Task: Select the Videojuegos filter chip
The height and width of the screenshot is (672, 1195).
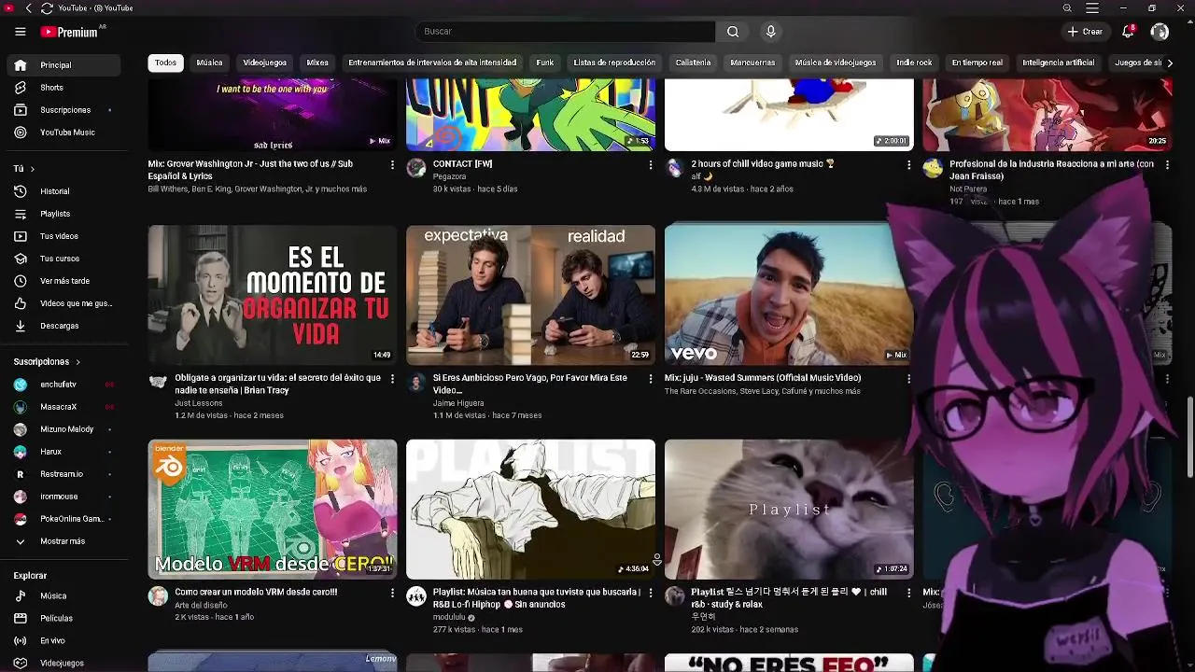Action: 264,63
